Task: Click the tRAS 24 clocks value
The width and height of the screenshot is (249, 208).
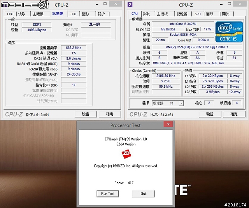Action: tap(74, 74)
